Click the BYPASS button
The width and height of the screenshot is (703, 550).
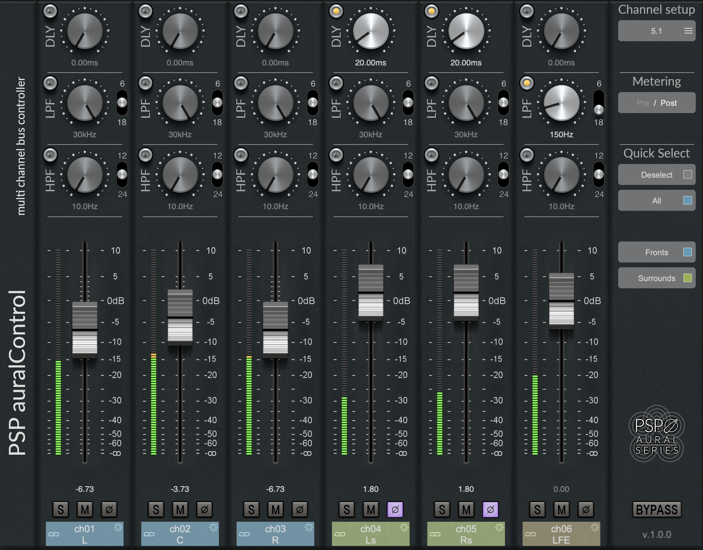(657, 510)
